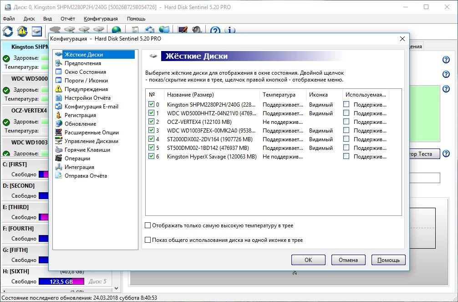Uncheck disk 2 OCZ-VERTEX4 checkbox
Image resolution: width=458 pixels, height=302 pixels.
pyautogui.click(x=151, y=121)
